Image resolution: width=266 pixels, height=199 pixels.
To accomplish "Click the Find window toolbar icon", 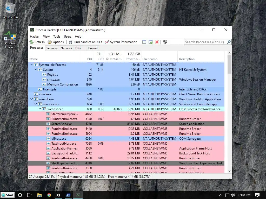I will coord(144,42).
